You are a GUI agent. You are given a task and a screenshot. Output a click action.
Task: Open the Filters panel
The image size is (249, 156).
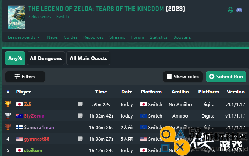[x=25, y=77]
